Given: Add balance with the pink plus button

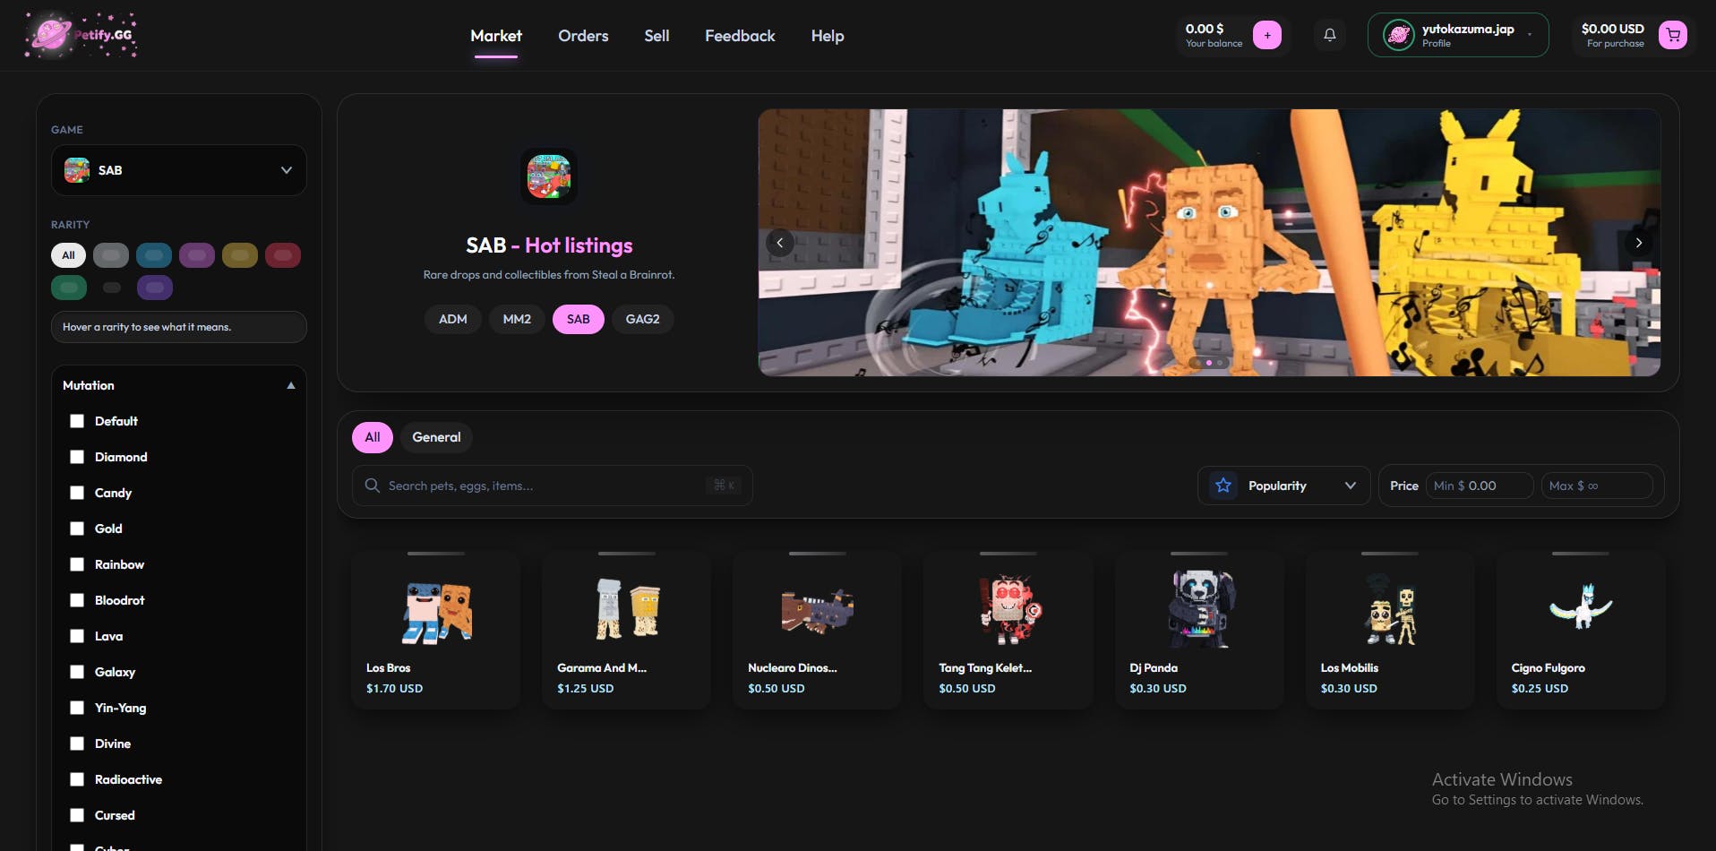Looking at the screenshot, I should 1266,35.
